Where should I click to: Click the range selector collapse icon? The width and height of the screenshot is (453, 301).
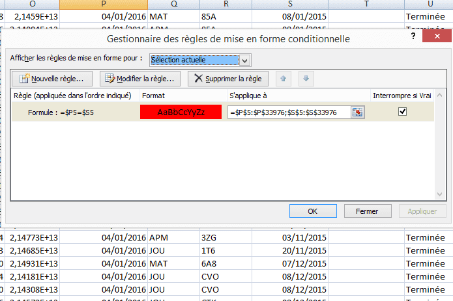[357, 112]
